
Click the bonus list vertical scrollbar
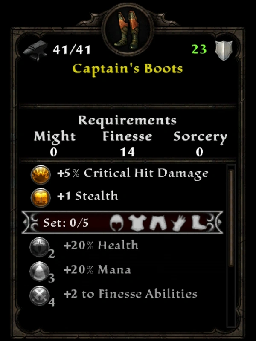tap(231, 217)
